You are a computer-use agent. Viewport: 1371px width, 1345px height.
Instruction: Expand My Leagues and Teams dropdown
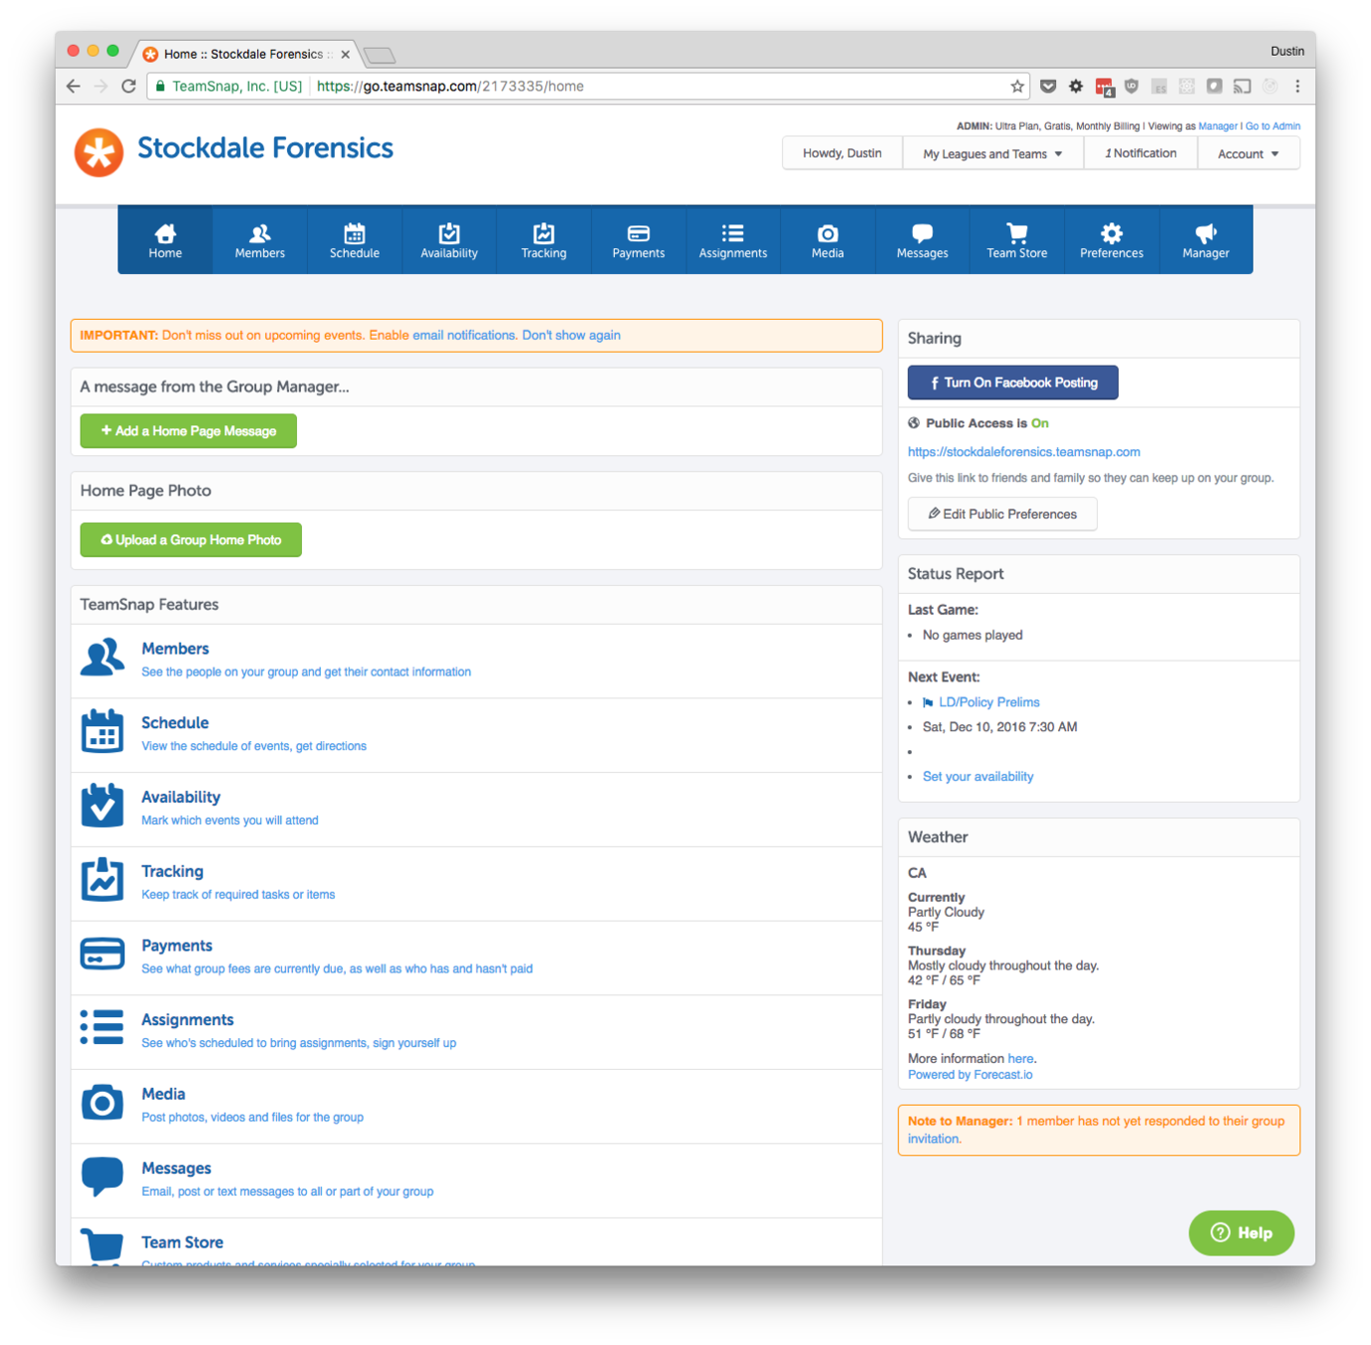coord(992,153)
